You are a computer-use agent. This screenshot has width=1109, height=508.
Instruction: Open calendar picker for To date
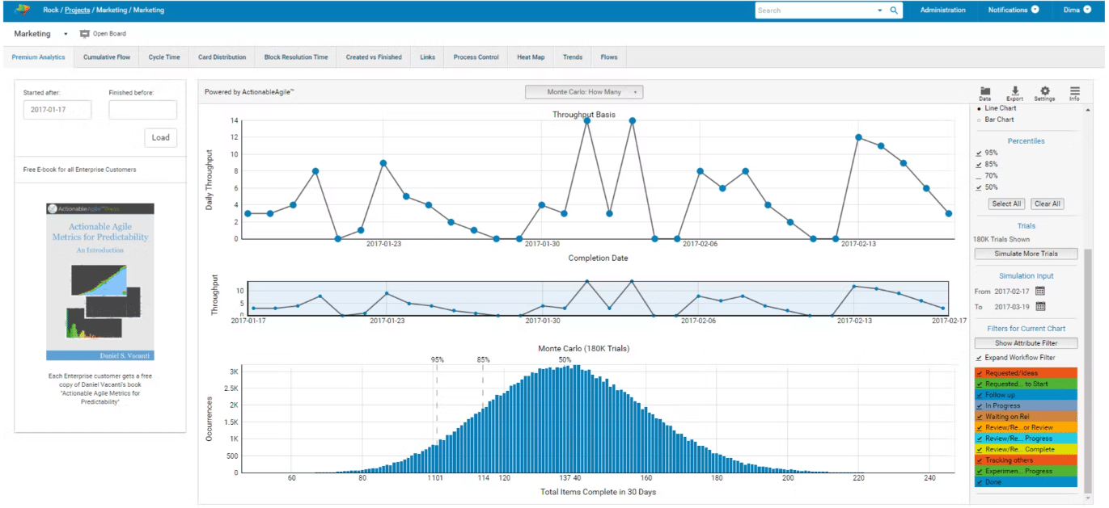point(1040,306)
